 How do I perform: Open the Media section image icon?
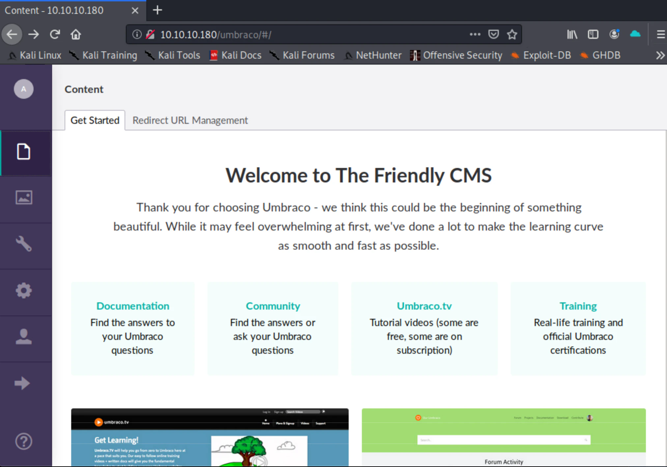(24, 198)
